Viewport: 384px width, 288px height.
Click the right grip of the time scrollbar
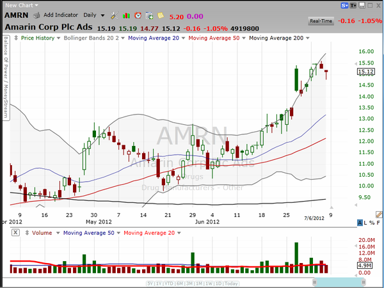tap(364, 282)
